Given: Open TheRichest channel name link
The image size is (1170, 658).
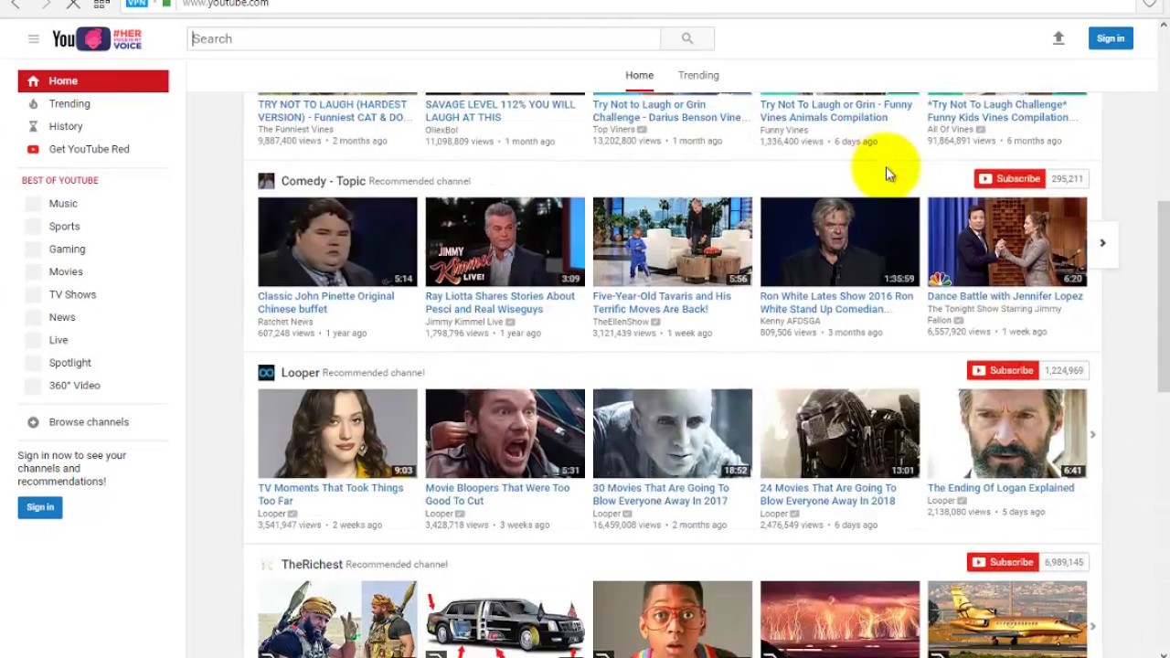Looking at the screenshot, I should [x=312, y=565].
